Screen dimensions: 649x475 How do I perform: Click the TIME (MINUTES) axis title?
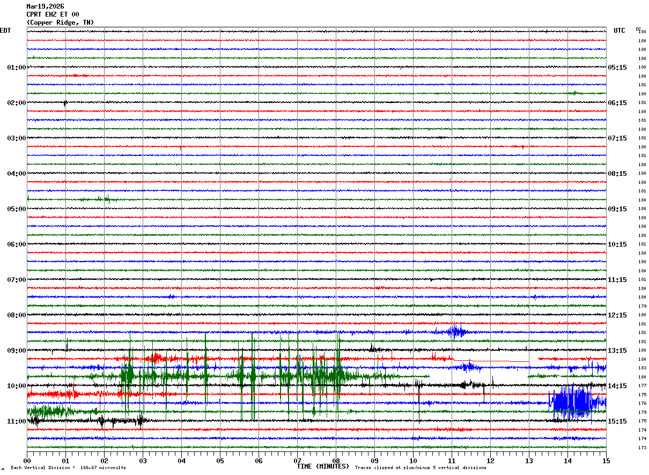323,466
